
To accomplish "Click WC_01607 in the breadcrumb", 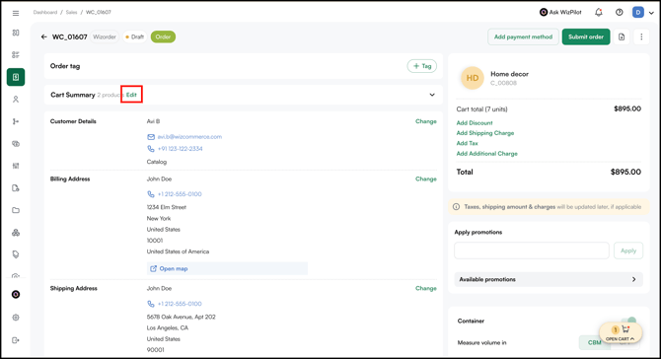I will click(99, 12).
